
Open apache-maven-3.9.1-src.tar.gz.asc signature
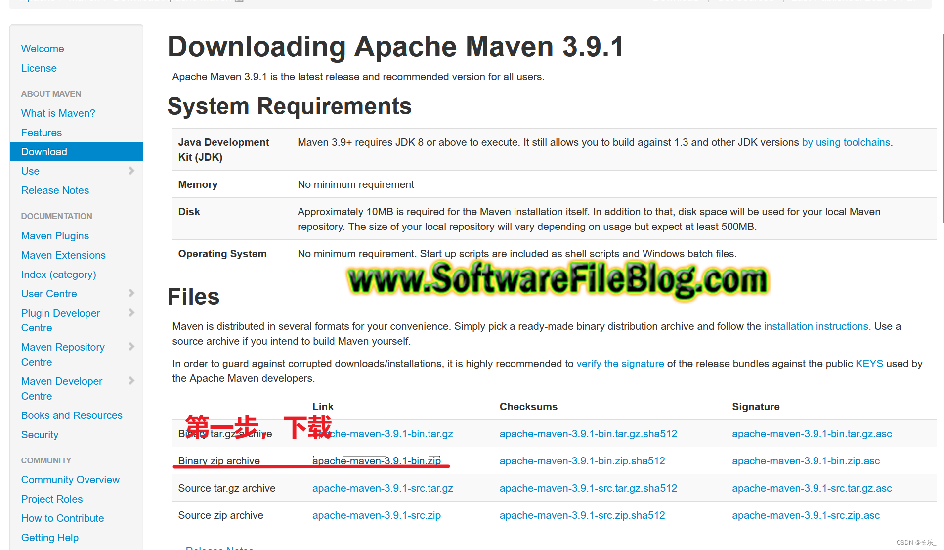pos(812,488)
